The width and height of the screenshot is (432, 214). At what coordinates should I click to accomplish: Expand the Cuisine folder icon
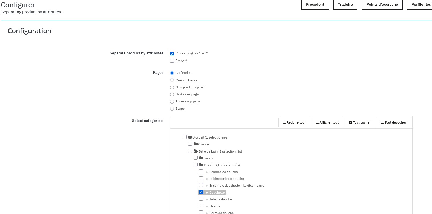tap(196, 144)
